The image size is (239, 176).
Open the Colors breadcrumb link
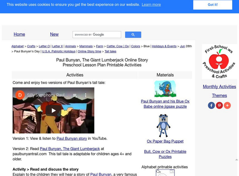[x=136, y=46]
